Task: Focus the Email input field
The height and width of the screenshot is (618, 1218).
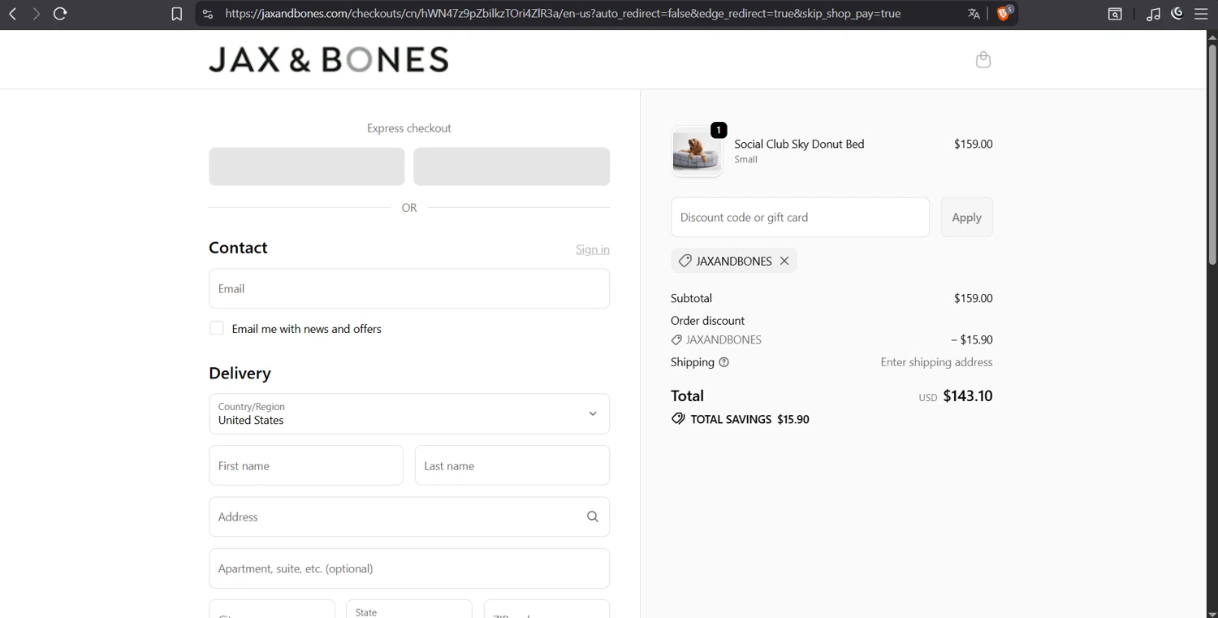Action: [409, 288]
